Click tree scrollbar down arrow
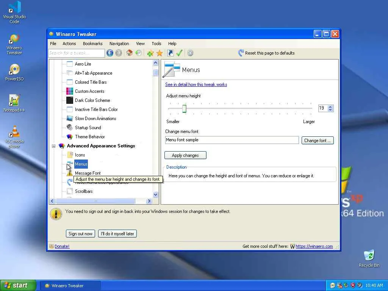The width and height of the screenshot is (388, 291). coord(155,194)
